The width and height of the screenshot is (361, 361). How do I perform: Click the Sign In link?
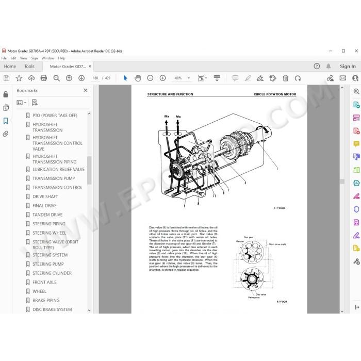348,67
